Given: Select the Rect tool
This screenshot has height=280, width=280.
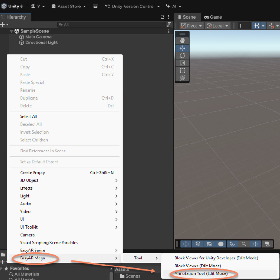Looking at the screenshot, I should tap(182, 71).
